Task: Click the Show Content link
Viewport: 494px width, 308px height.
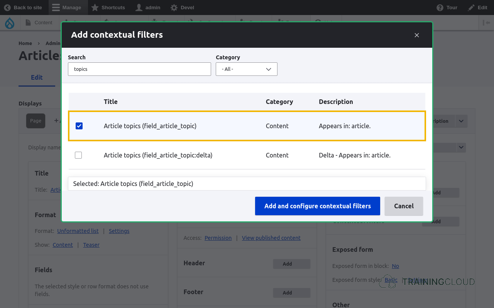Action: click(63, 245)
